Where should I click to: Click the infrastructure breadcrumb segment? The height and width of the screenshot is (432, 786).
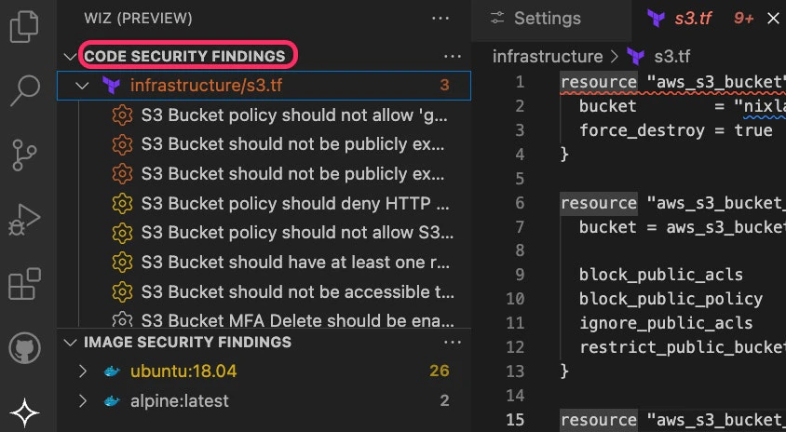coord(548,57)
